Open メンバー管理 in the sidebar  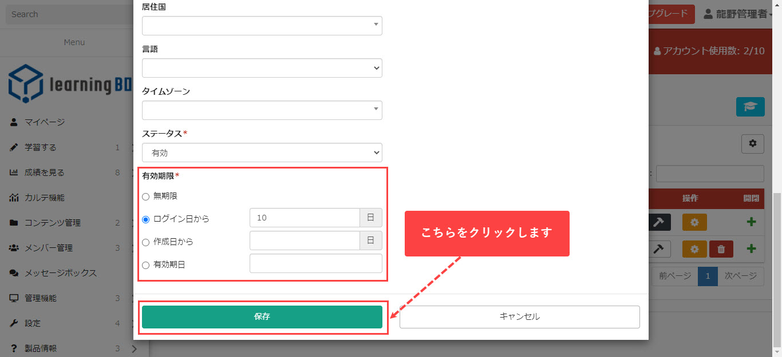pos(49,248)
